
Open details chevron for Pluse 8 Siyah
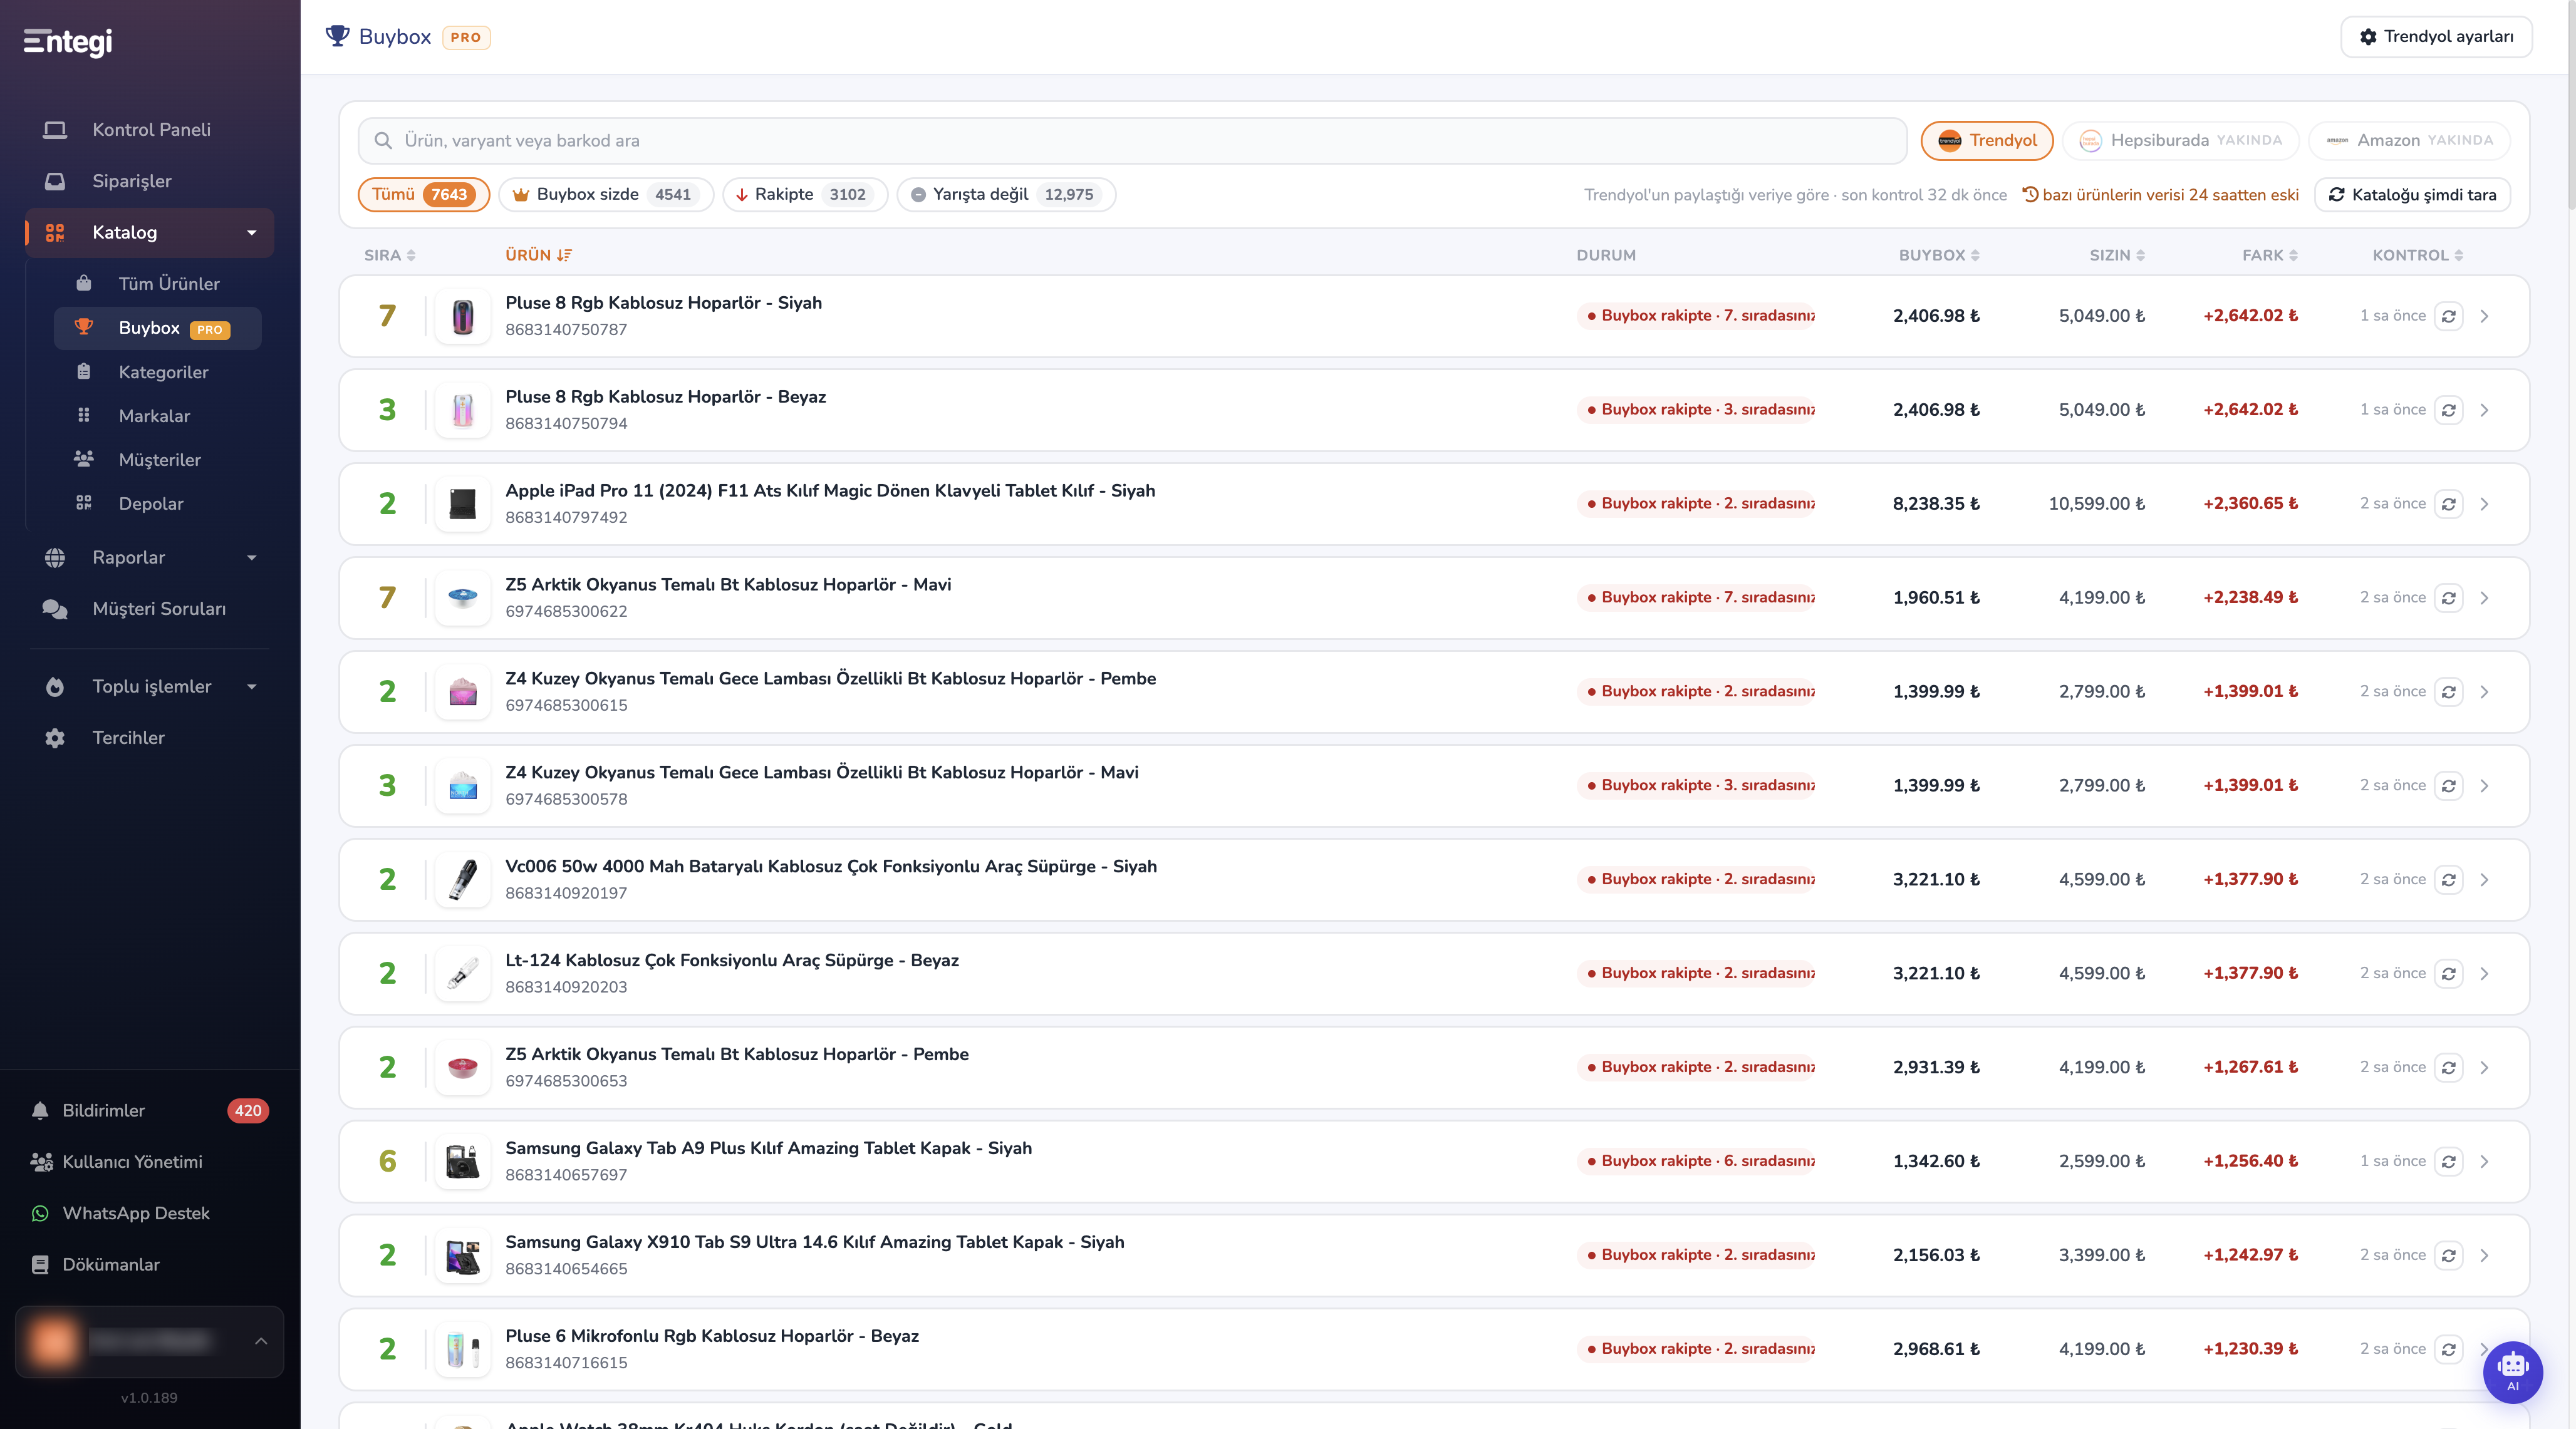coord(2485,316)
